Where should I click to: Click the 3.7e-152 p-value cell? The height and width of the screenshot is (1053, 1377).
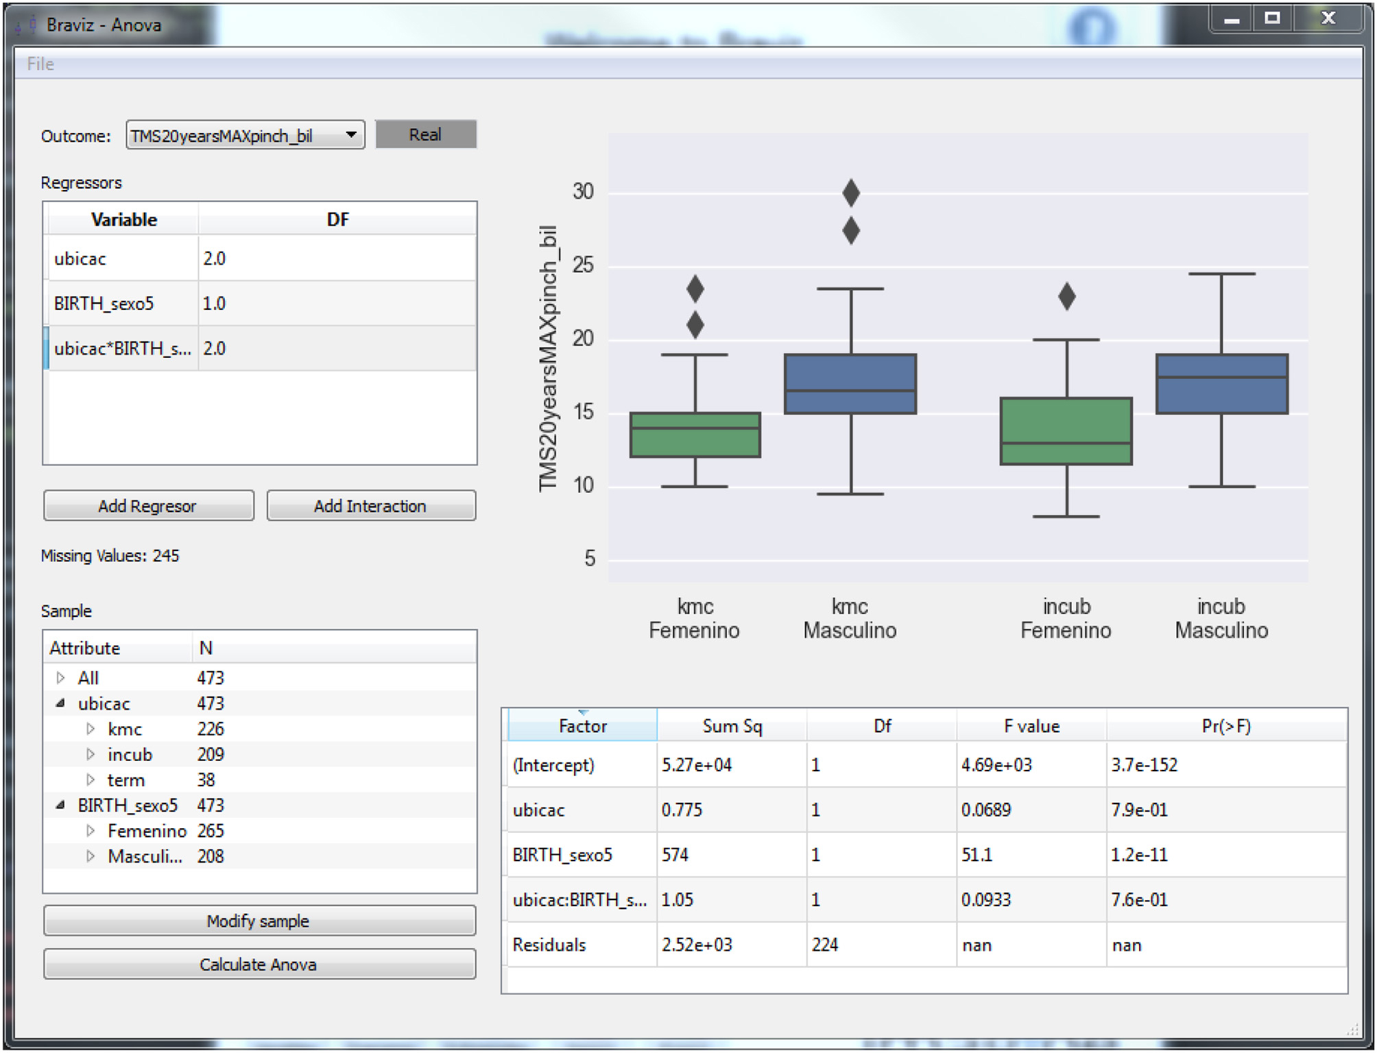(x=1226, y=765)
